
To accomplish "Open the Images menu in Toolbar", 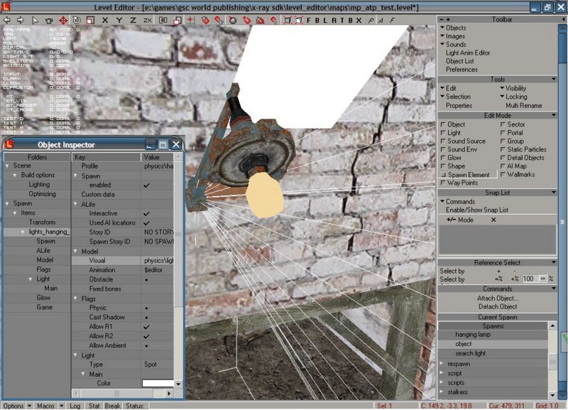I will 452,36.
